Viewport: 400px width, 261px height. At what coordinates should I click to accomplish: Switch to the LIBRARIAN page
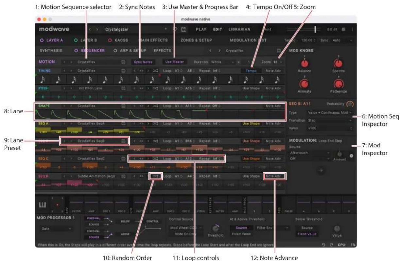coord(239,29)
